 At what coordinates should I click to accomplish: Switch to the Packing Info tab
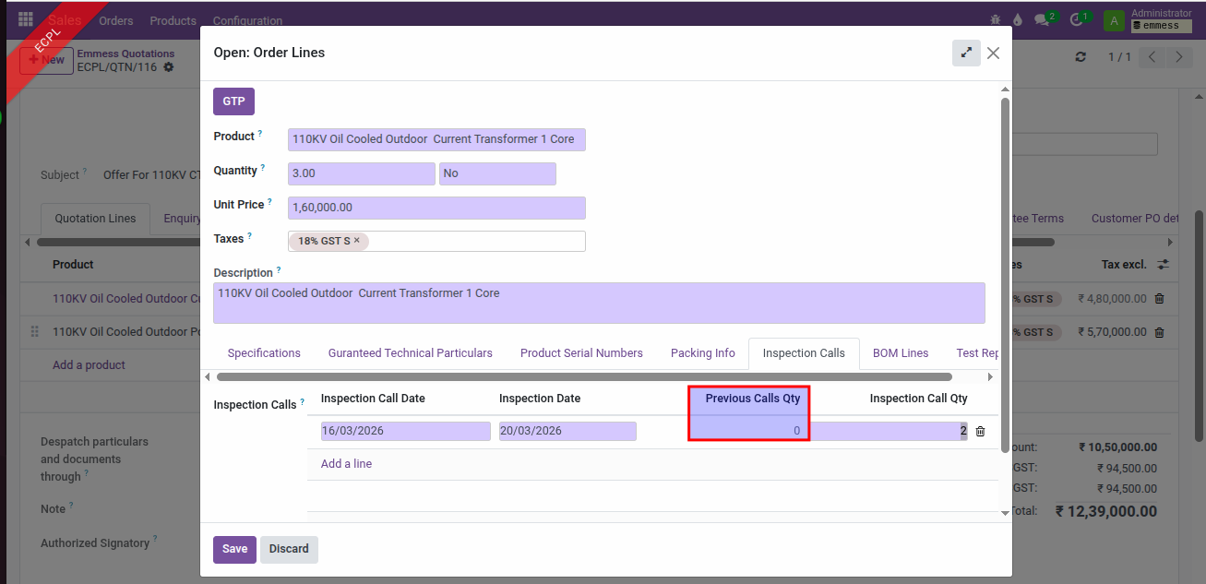tap(703, 353)
